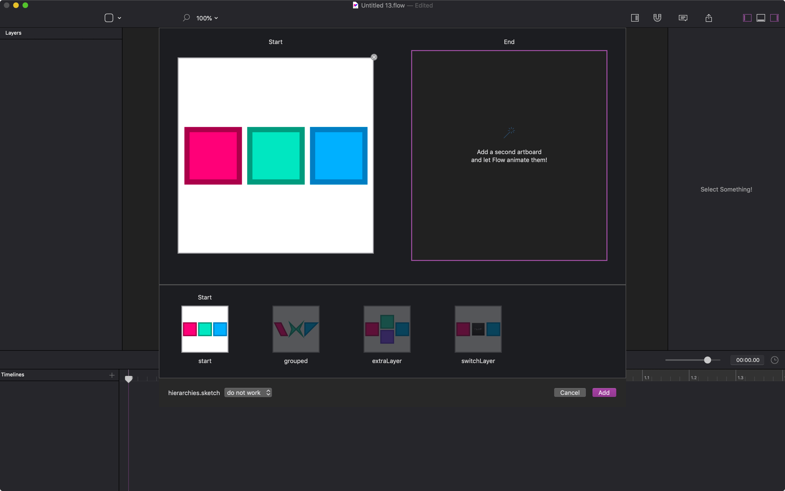The height and width of the screenshot is (491, 785).
Task: Select the extraLayer artboard thumbnail
Action: [x=387, y=329]
